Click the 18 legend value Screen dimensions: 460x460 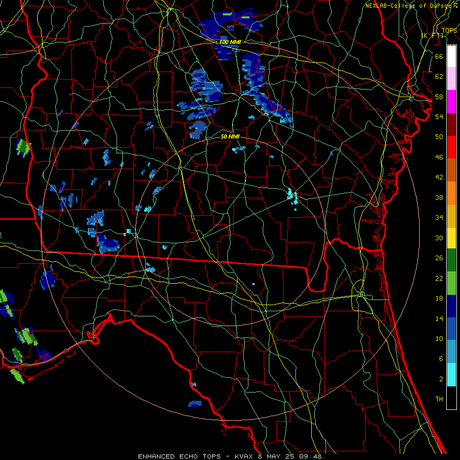pyautogui.click(x=439, y=298)
